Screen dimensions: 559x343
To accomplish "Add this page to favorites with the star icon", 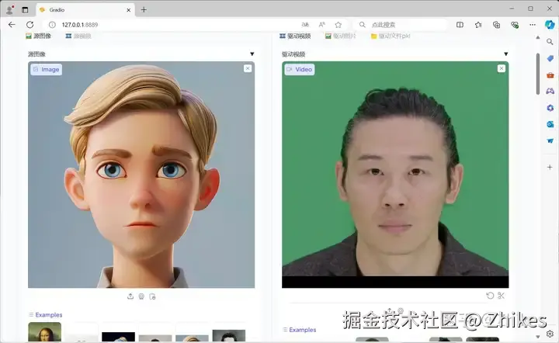I will [x=339, y=25].
